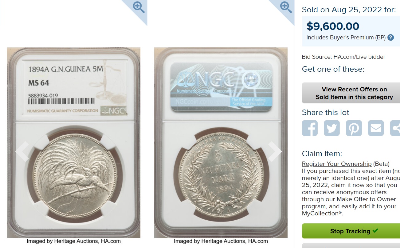Image resolution: width=400 pixels, height=248 pixels.
Task: Go to previous image with left arrow
Action: coord(22,151)
